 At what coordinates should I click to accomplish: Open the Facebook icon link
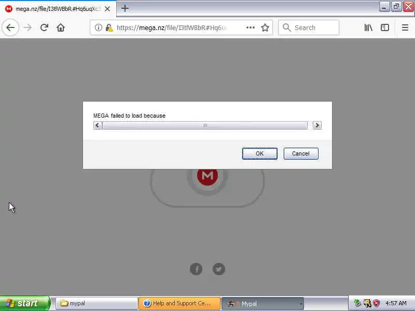tap(196, 269)
